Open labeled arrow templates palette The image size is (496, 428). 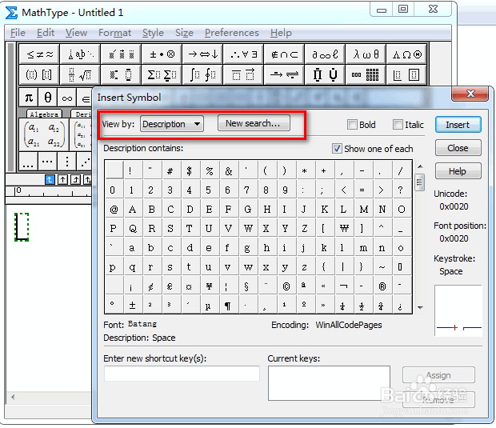284,74
